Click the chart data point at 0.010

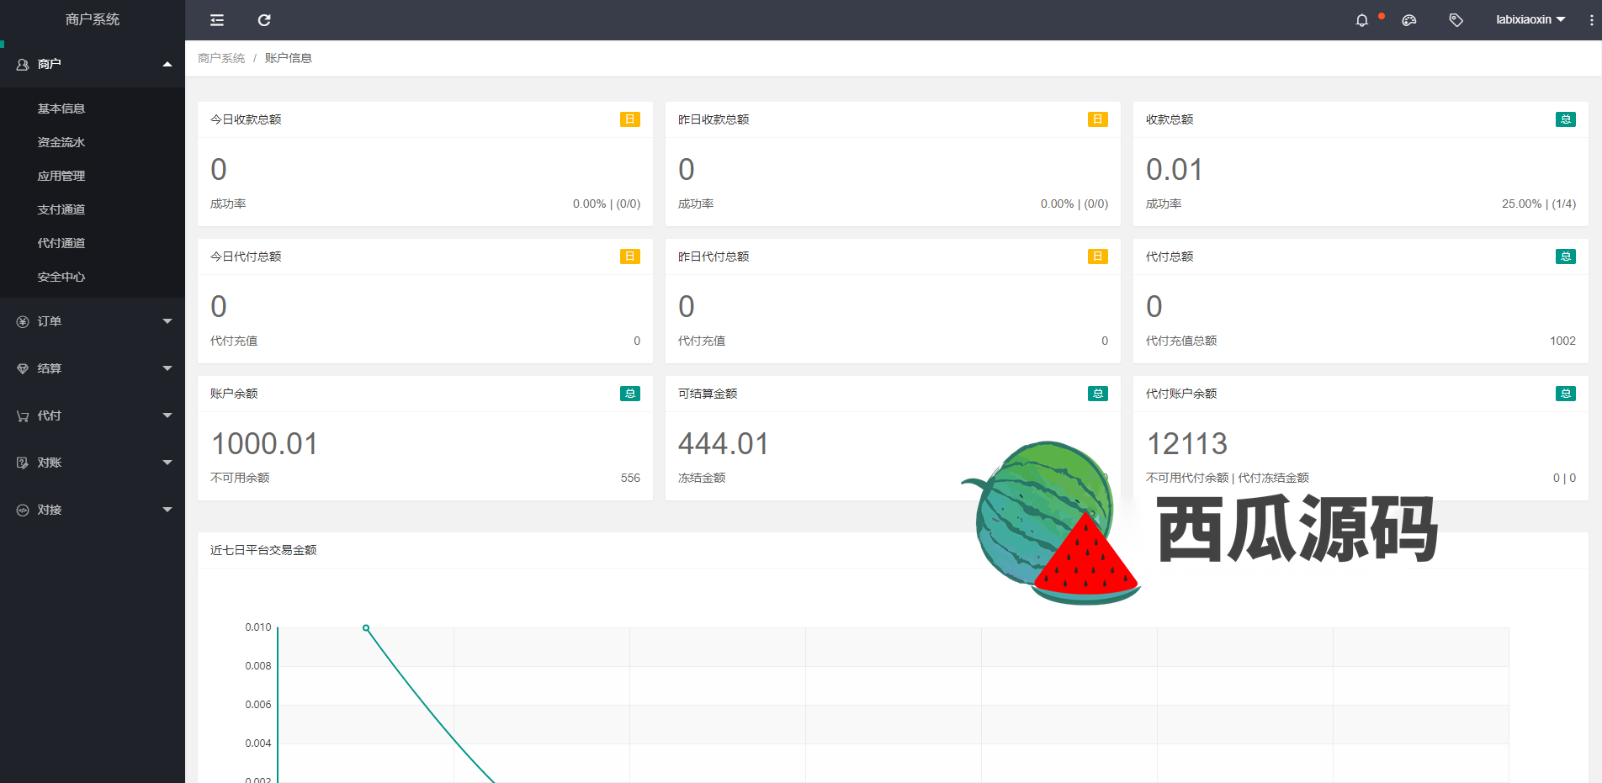tap(366, 628)
